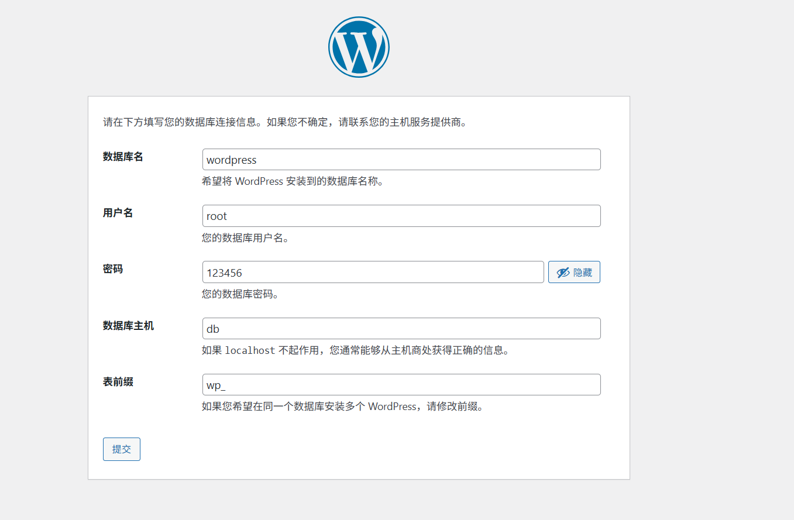
Task: Submit the form with the 提交 button
Action: point(122,449)
